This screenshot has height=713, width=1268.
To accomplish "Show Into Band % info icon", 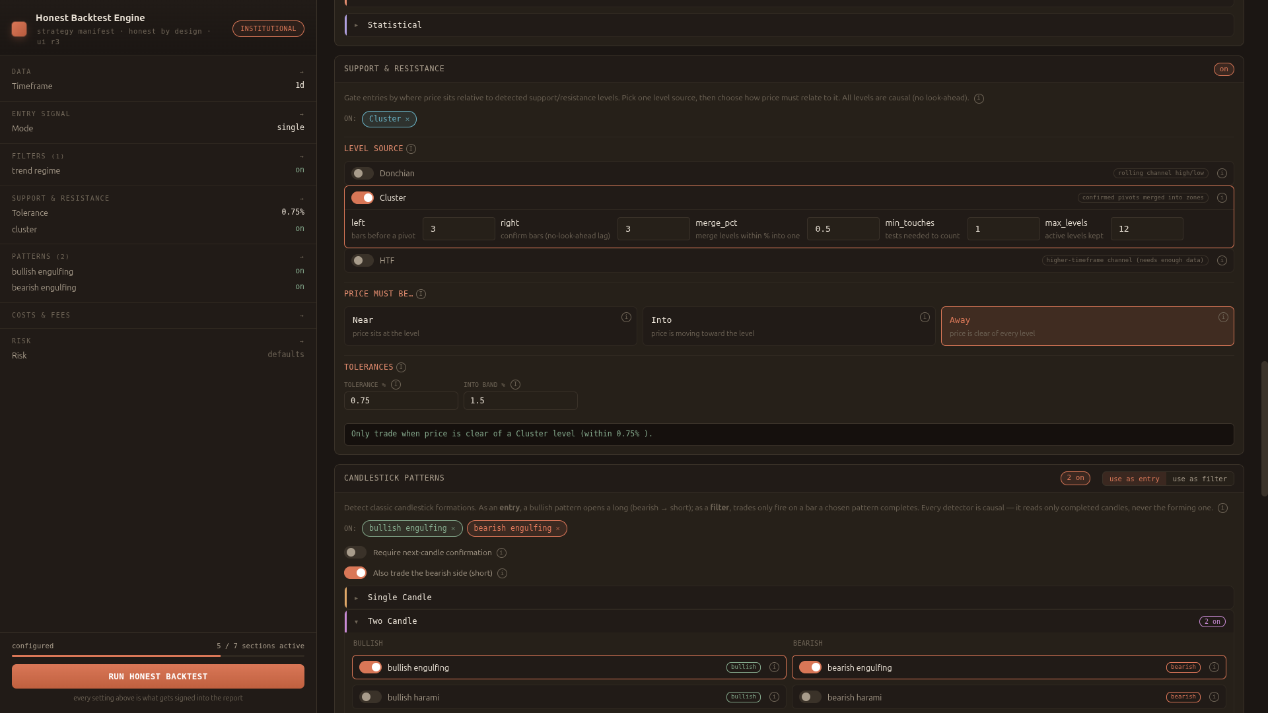I will click(515, 384).
